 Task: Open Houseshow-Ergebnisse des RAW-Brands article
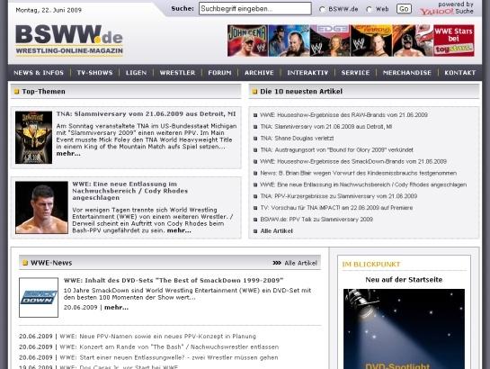(343, 115)
